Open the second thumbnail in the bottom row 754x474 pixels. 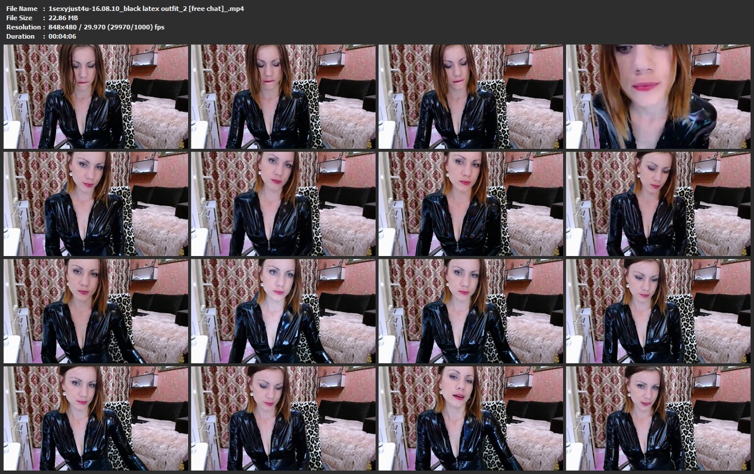[283, 419]
